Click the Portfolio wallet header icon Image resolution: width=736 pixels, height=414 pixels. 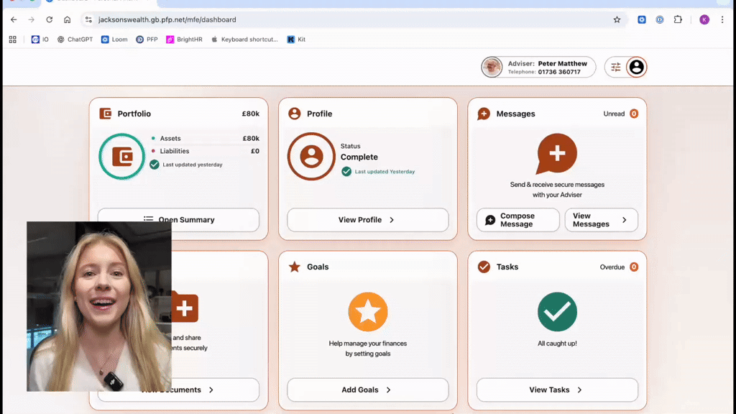pos(105,114)
